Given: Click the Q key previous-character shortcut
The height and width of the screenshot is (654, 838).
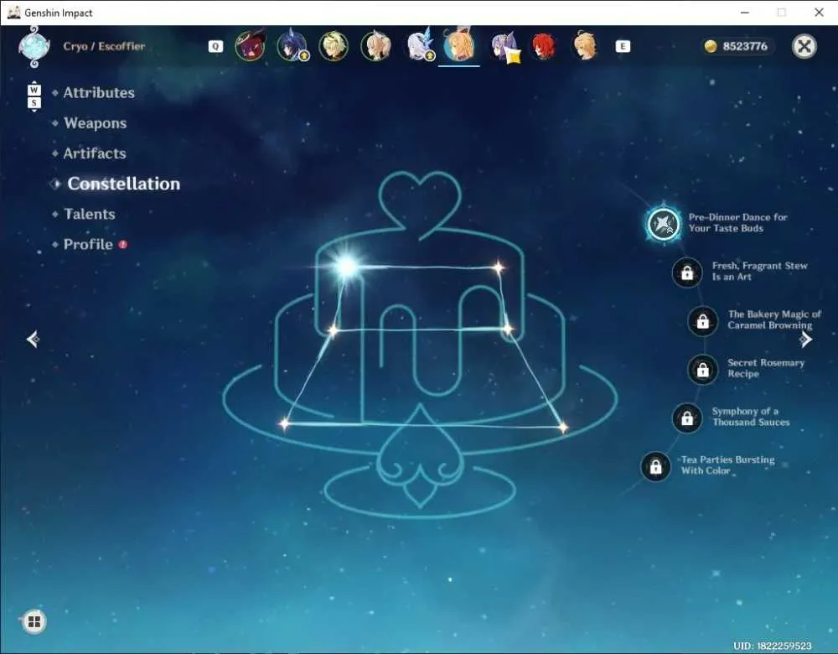Looking at the screenshot, I should coord(215,46).
